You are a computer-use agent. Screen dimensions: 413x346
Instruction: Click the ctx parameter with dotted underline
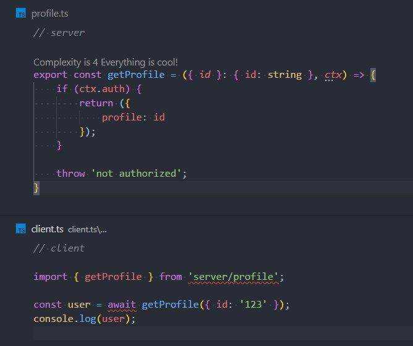coord(333,75)
